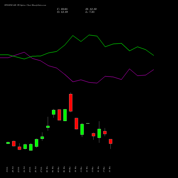178x178 pixels.
Task: Click the 20 Feb date label
Action: pos(13,169)
